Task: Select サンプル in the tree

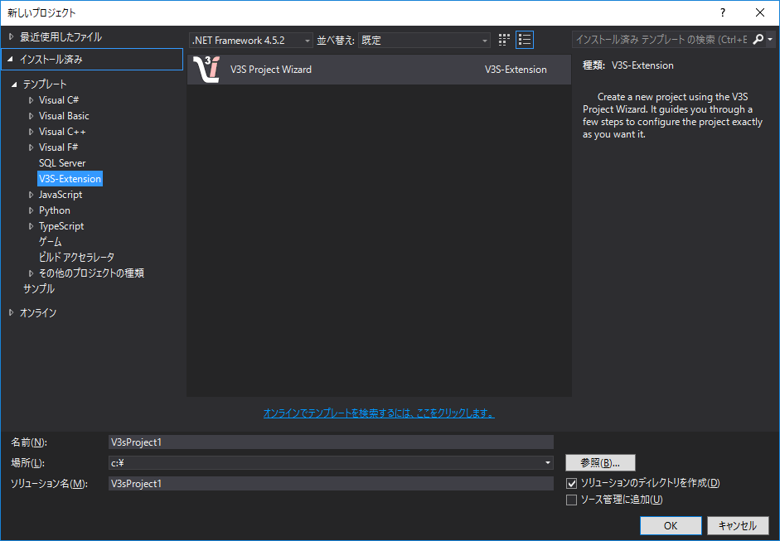Action: [39, 289]
